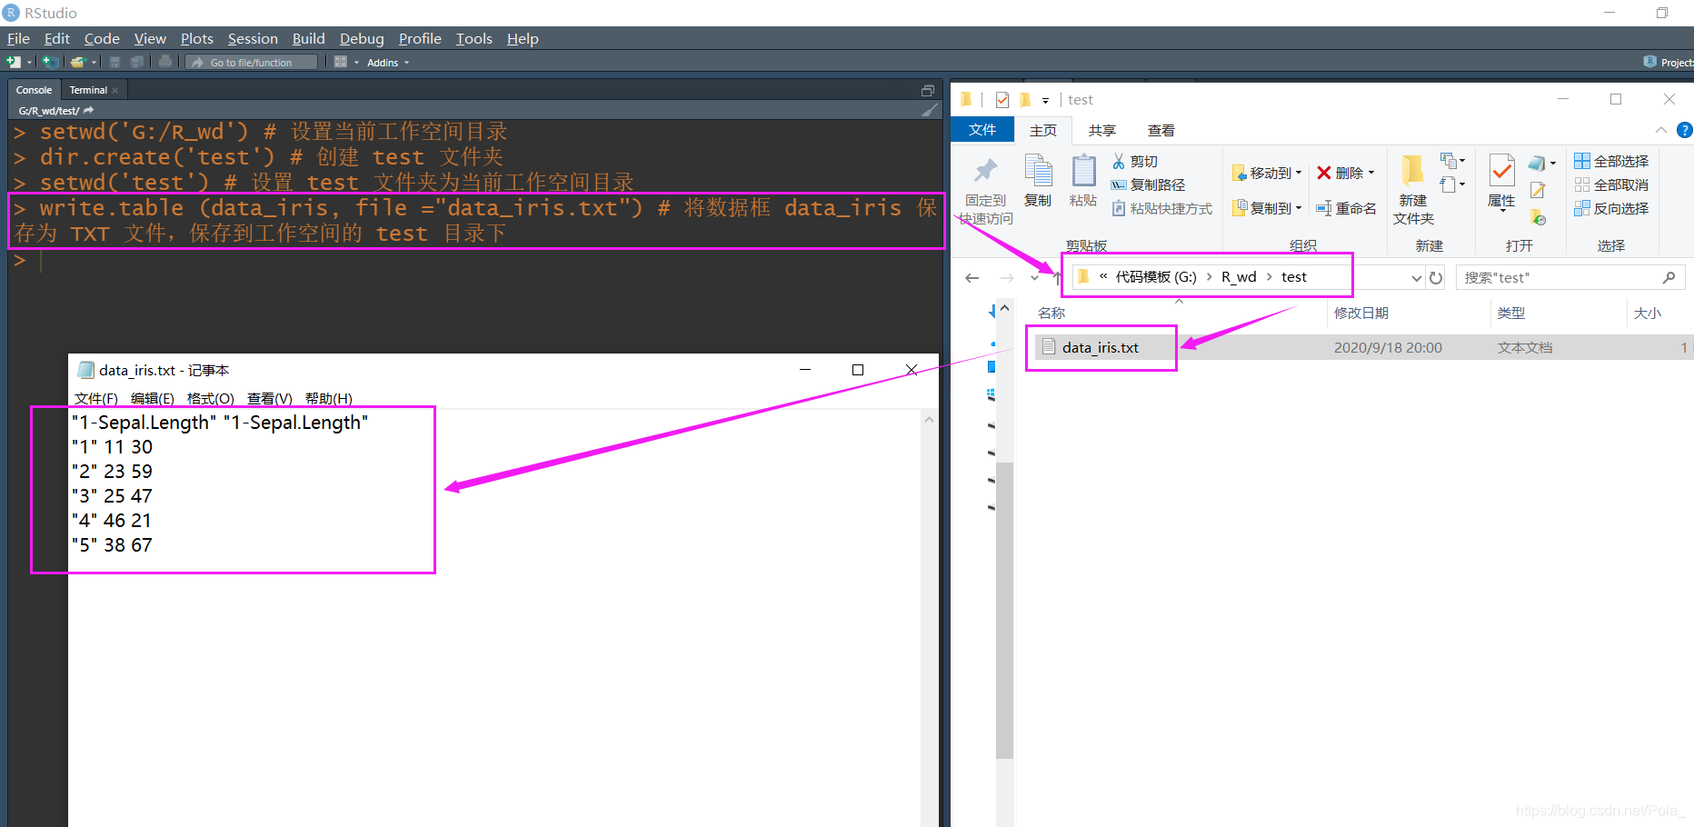Switch to the Terminal tab
This screenshot has width=1694, height=827.
coord(88,90)
